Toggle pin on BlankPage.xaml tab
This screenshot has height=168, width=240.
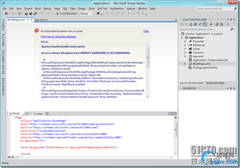click(x=28, y=20)
